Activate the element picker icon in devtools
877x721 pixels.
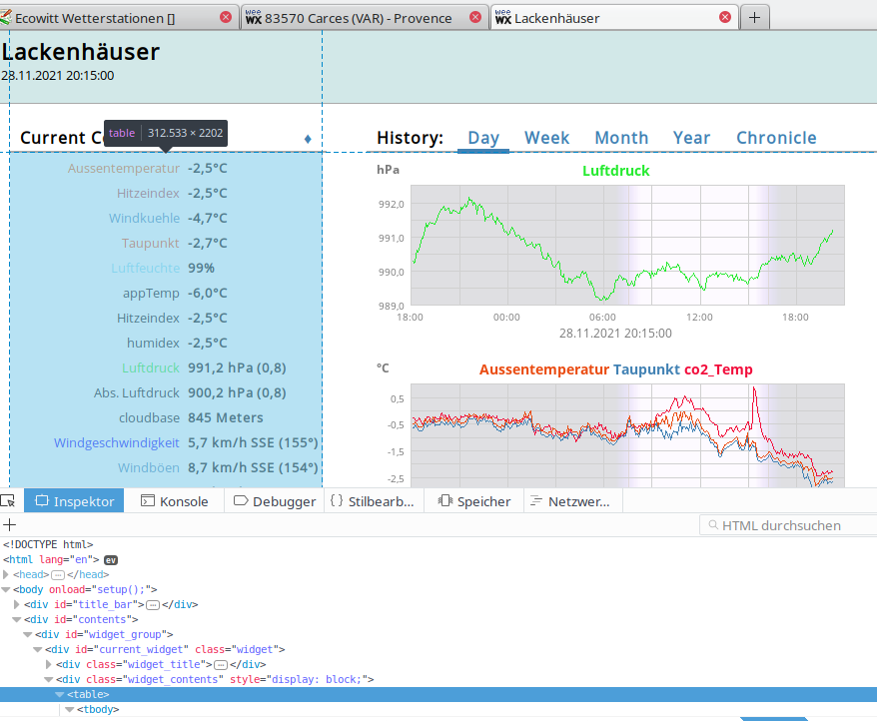(x=8, y=500)
